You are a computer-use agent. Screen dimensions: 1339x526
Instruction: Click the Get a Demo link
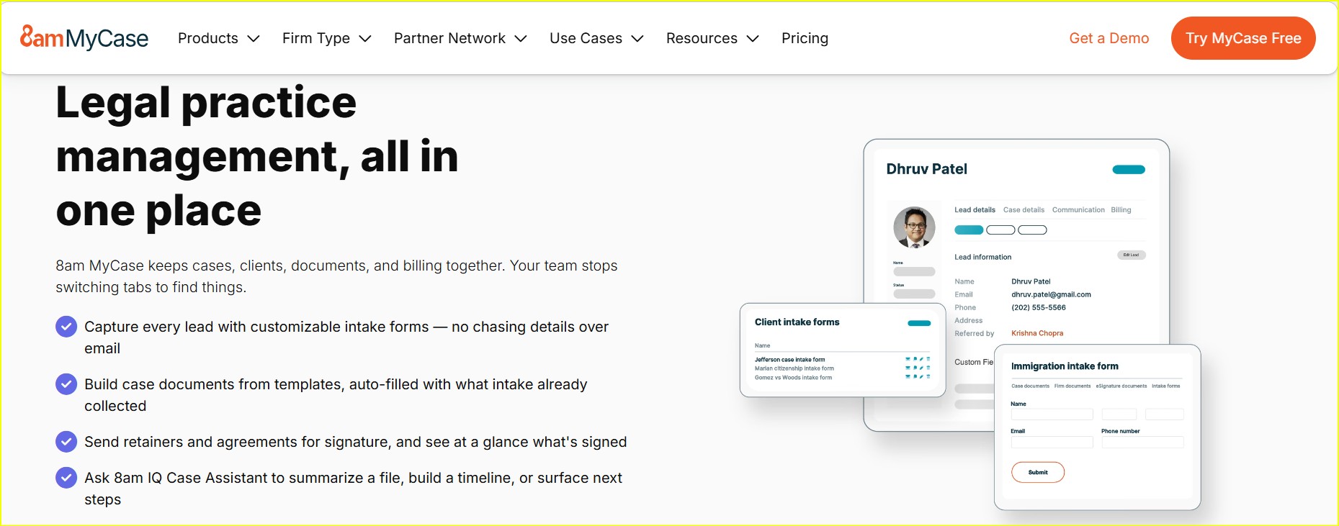tap(1109, 38)
